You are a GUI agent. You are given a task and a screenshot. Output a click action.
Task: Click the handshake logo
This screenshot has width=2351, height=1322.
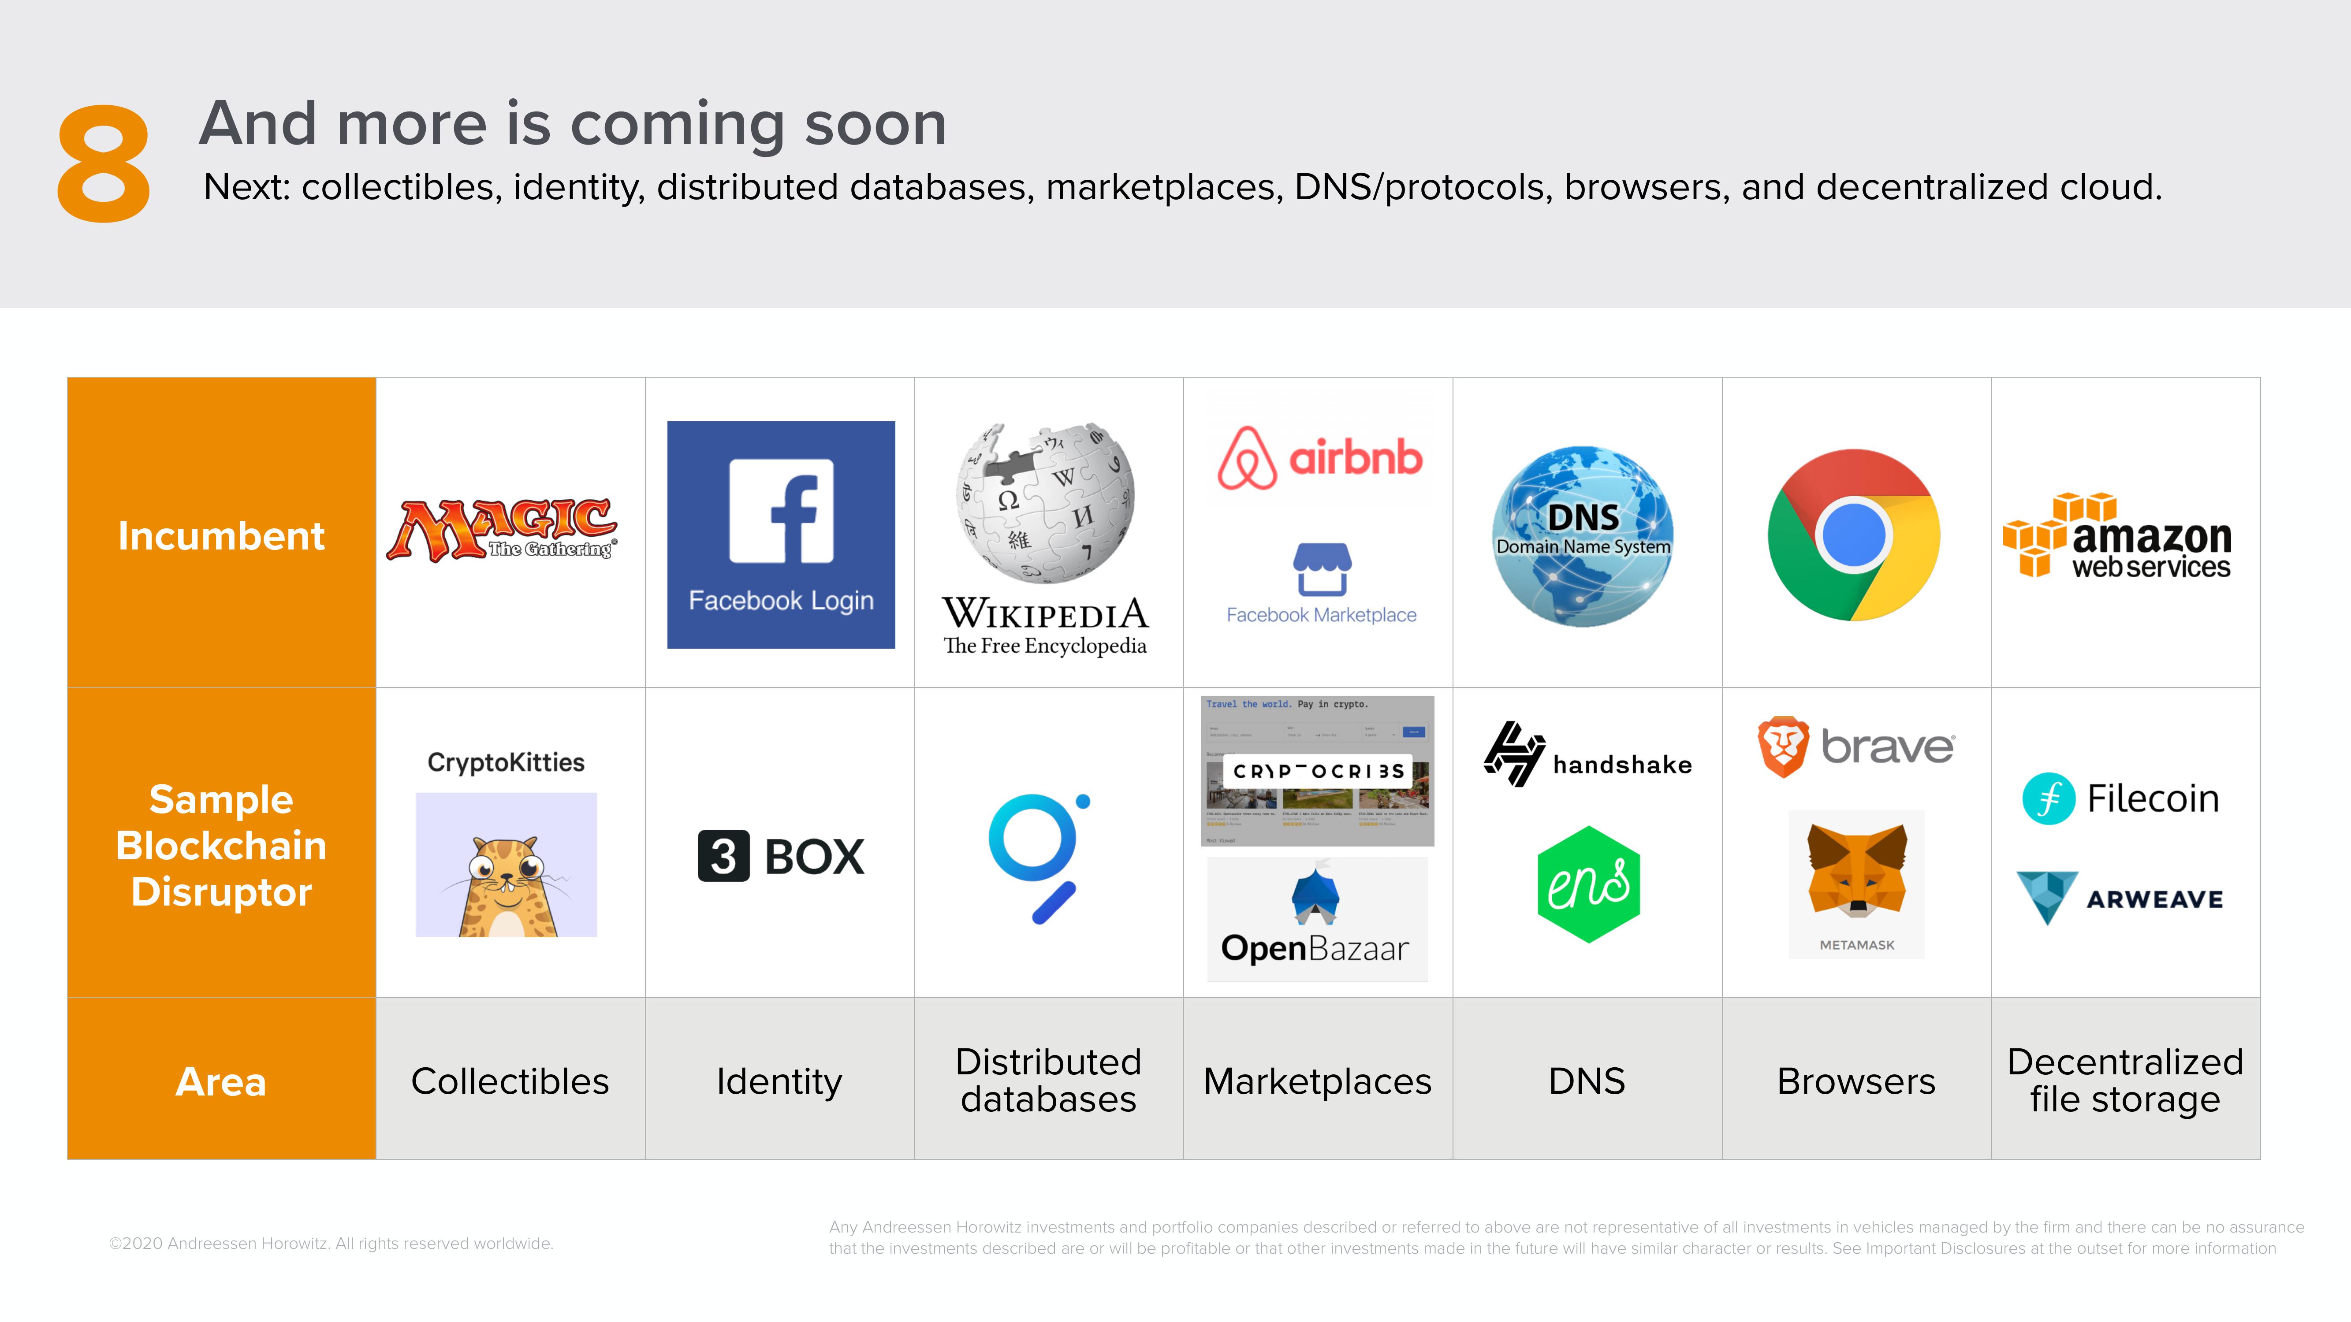(x=1588, y=754)
